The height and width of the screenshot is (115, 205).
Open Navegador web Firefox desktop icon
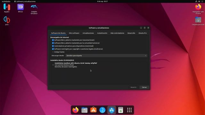point(198,9)
